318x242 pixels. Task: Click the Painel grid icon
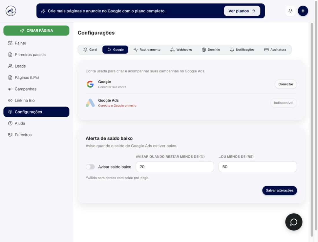click(10, 43)
